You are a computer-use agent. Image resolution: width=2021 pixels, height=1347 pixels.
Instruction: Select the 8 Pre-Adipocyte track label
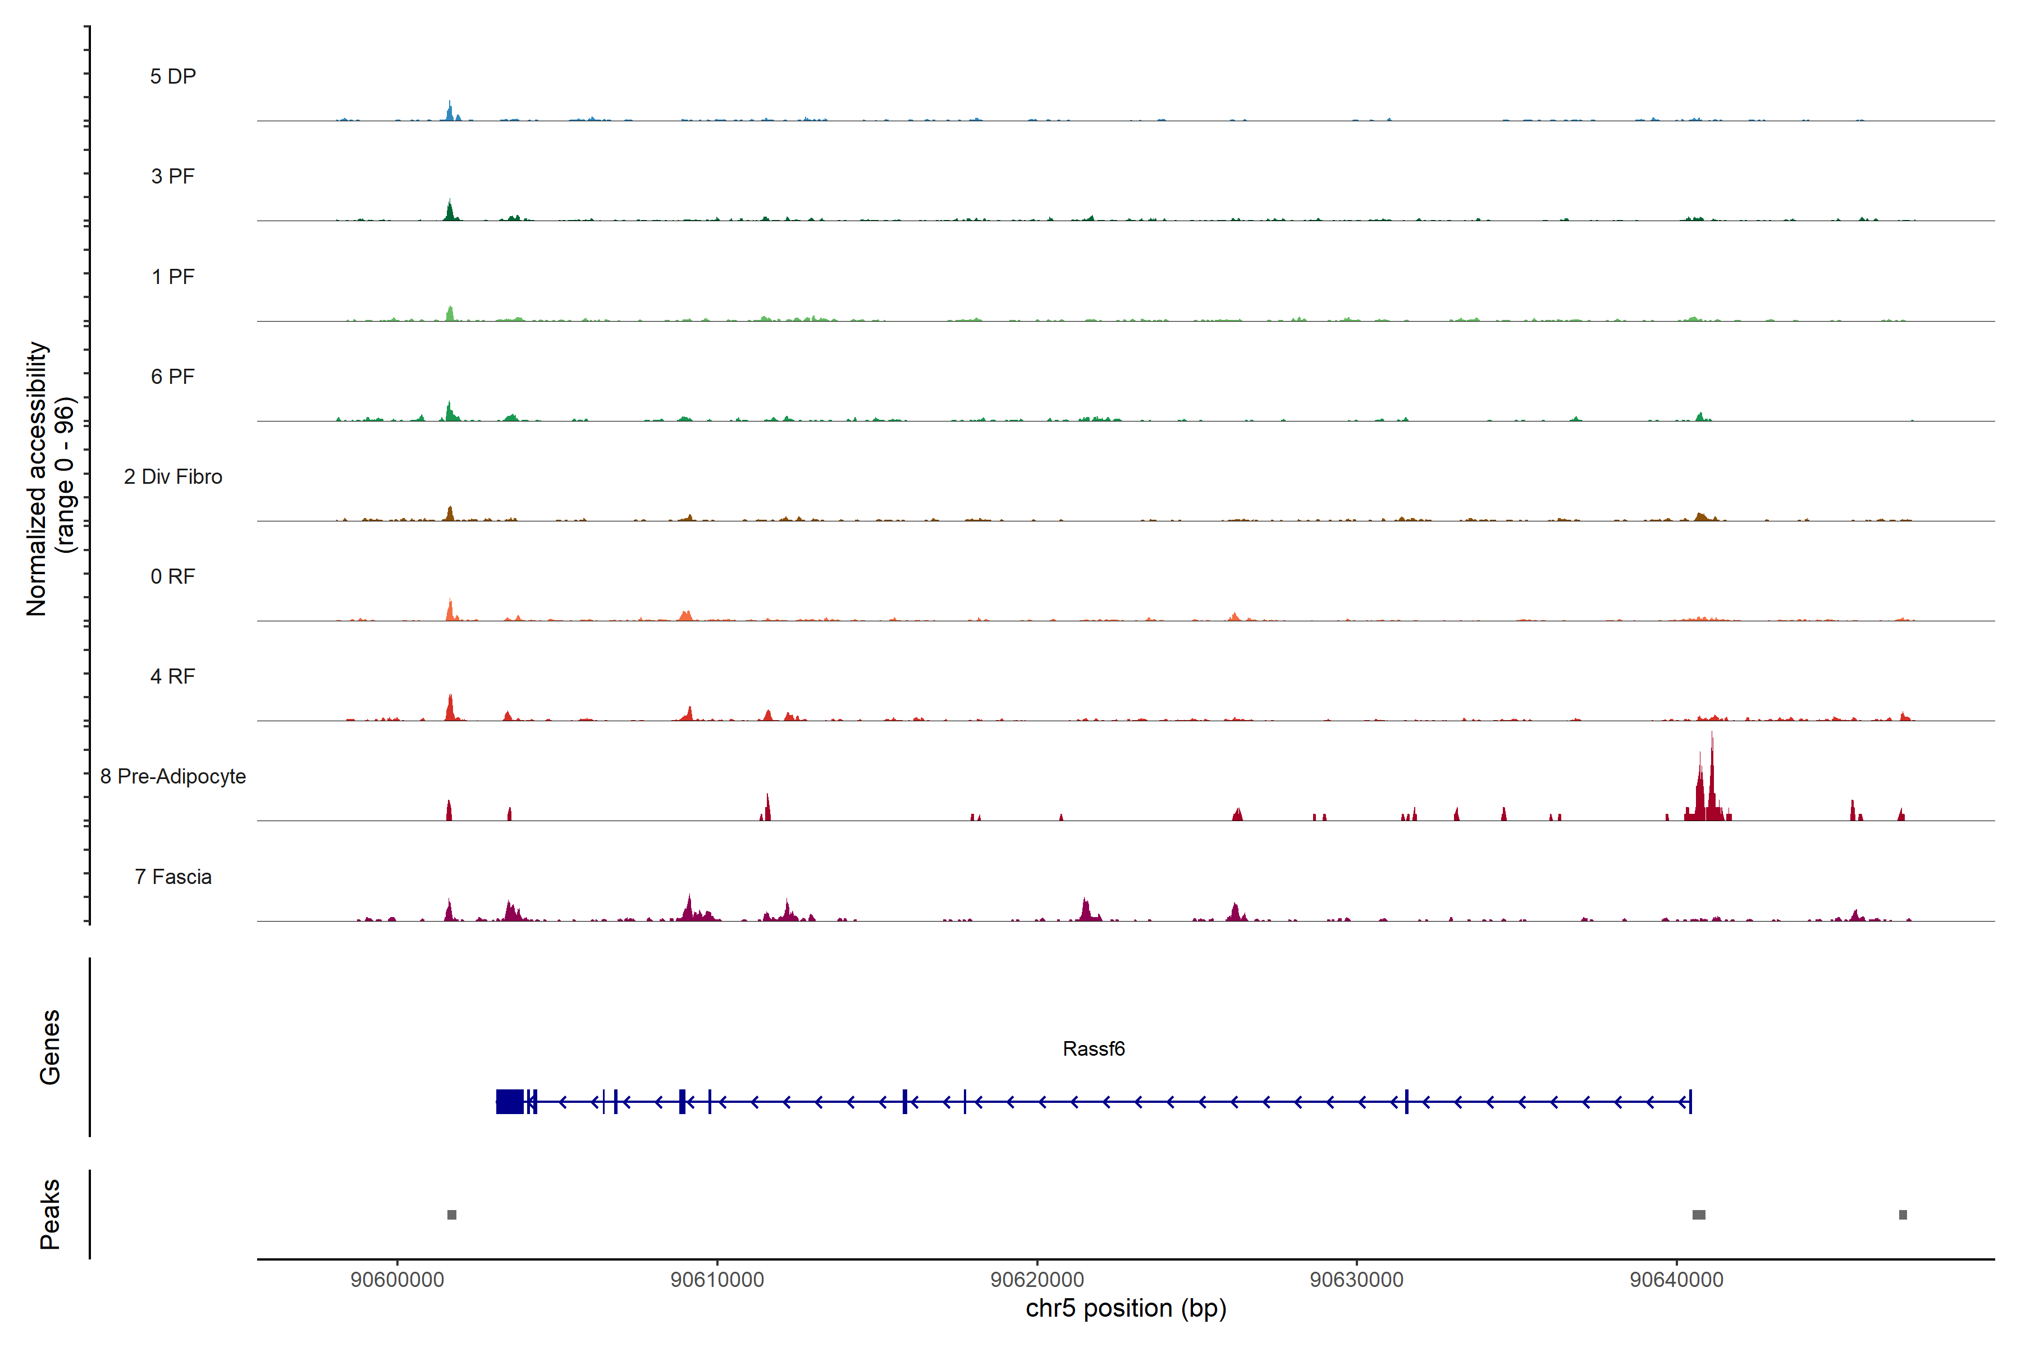(x=173, y=777)
